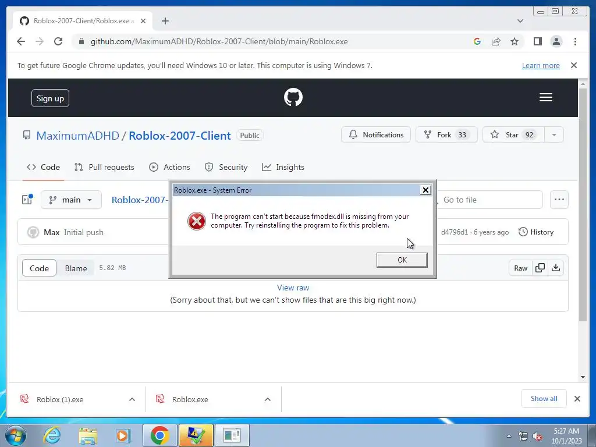The width and height of the screenshot is (596, 447).
Task: Open Chrome profile avatar menu
Action: [x=556, y=41]
